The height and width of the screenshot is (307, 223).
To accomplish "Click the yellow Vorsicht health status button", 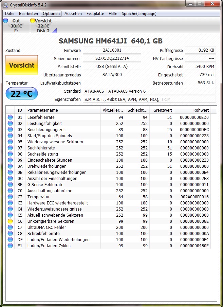I will [x=22, y=65].
